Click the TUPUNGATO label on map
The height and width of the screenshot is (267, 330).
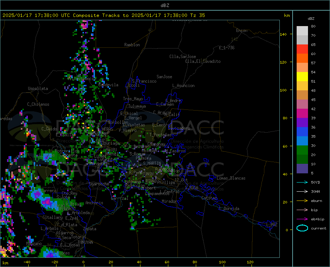66,209
